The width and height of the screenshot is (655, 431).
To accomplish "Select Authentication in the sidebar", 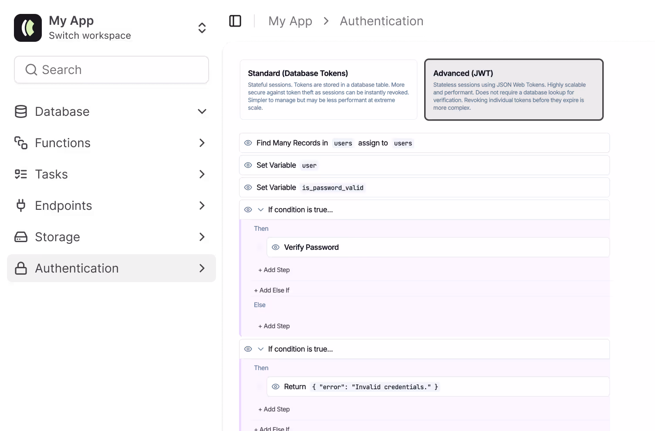I will [111, 268].
